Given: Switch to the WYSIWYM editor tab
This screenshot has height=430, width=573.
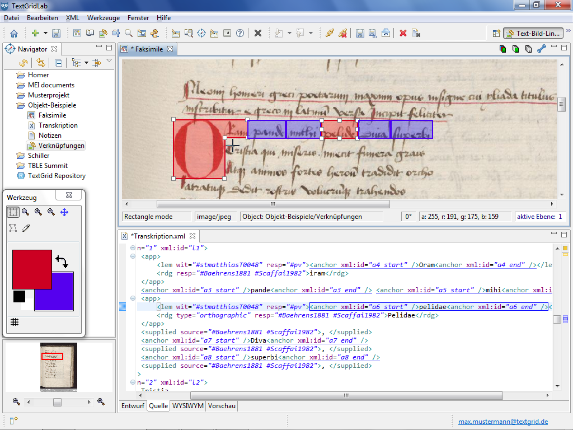Looking at the screenshot, I should pos(187,406).
